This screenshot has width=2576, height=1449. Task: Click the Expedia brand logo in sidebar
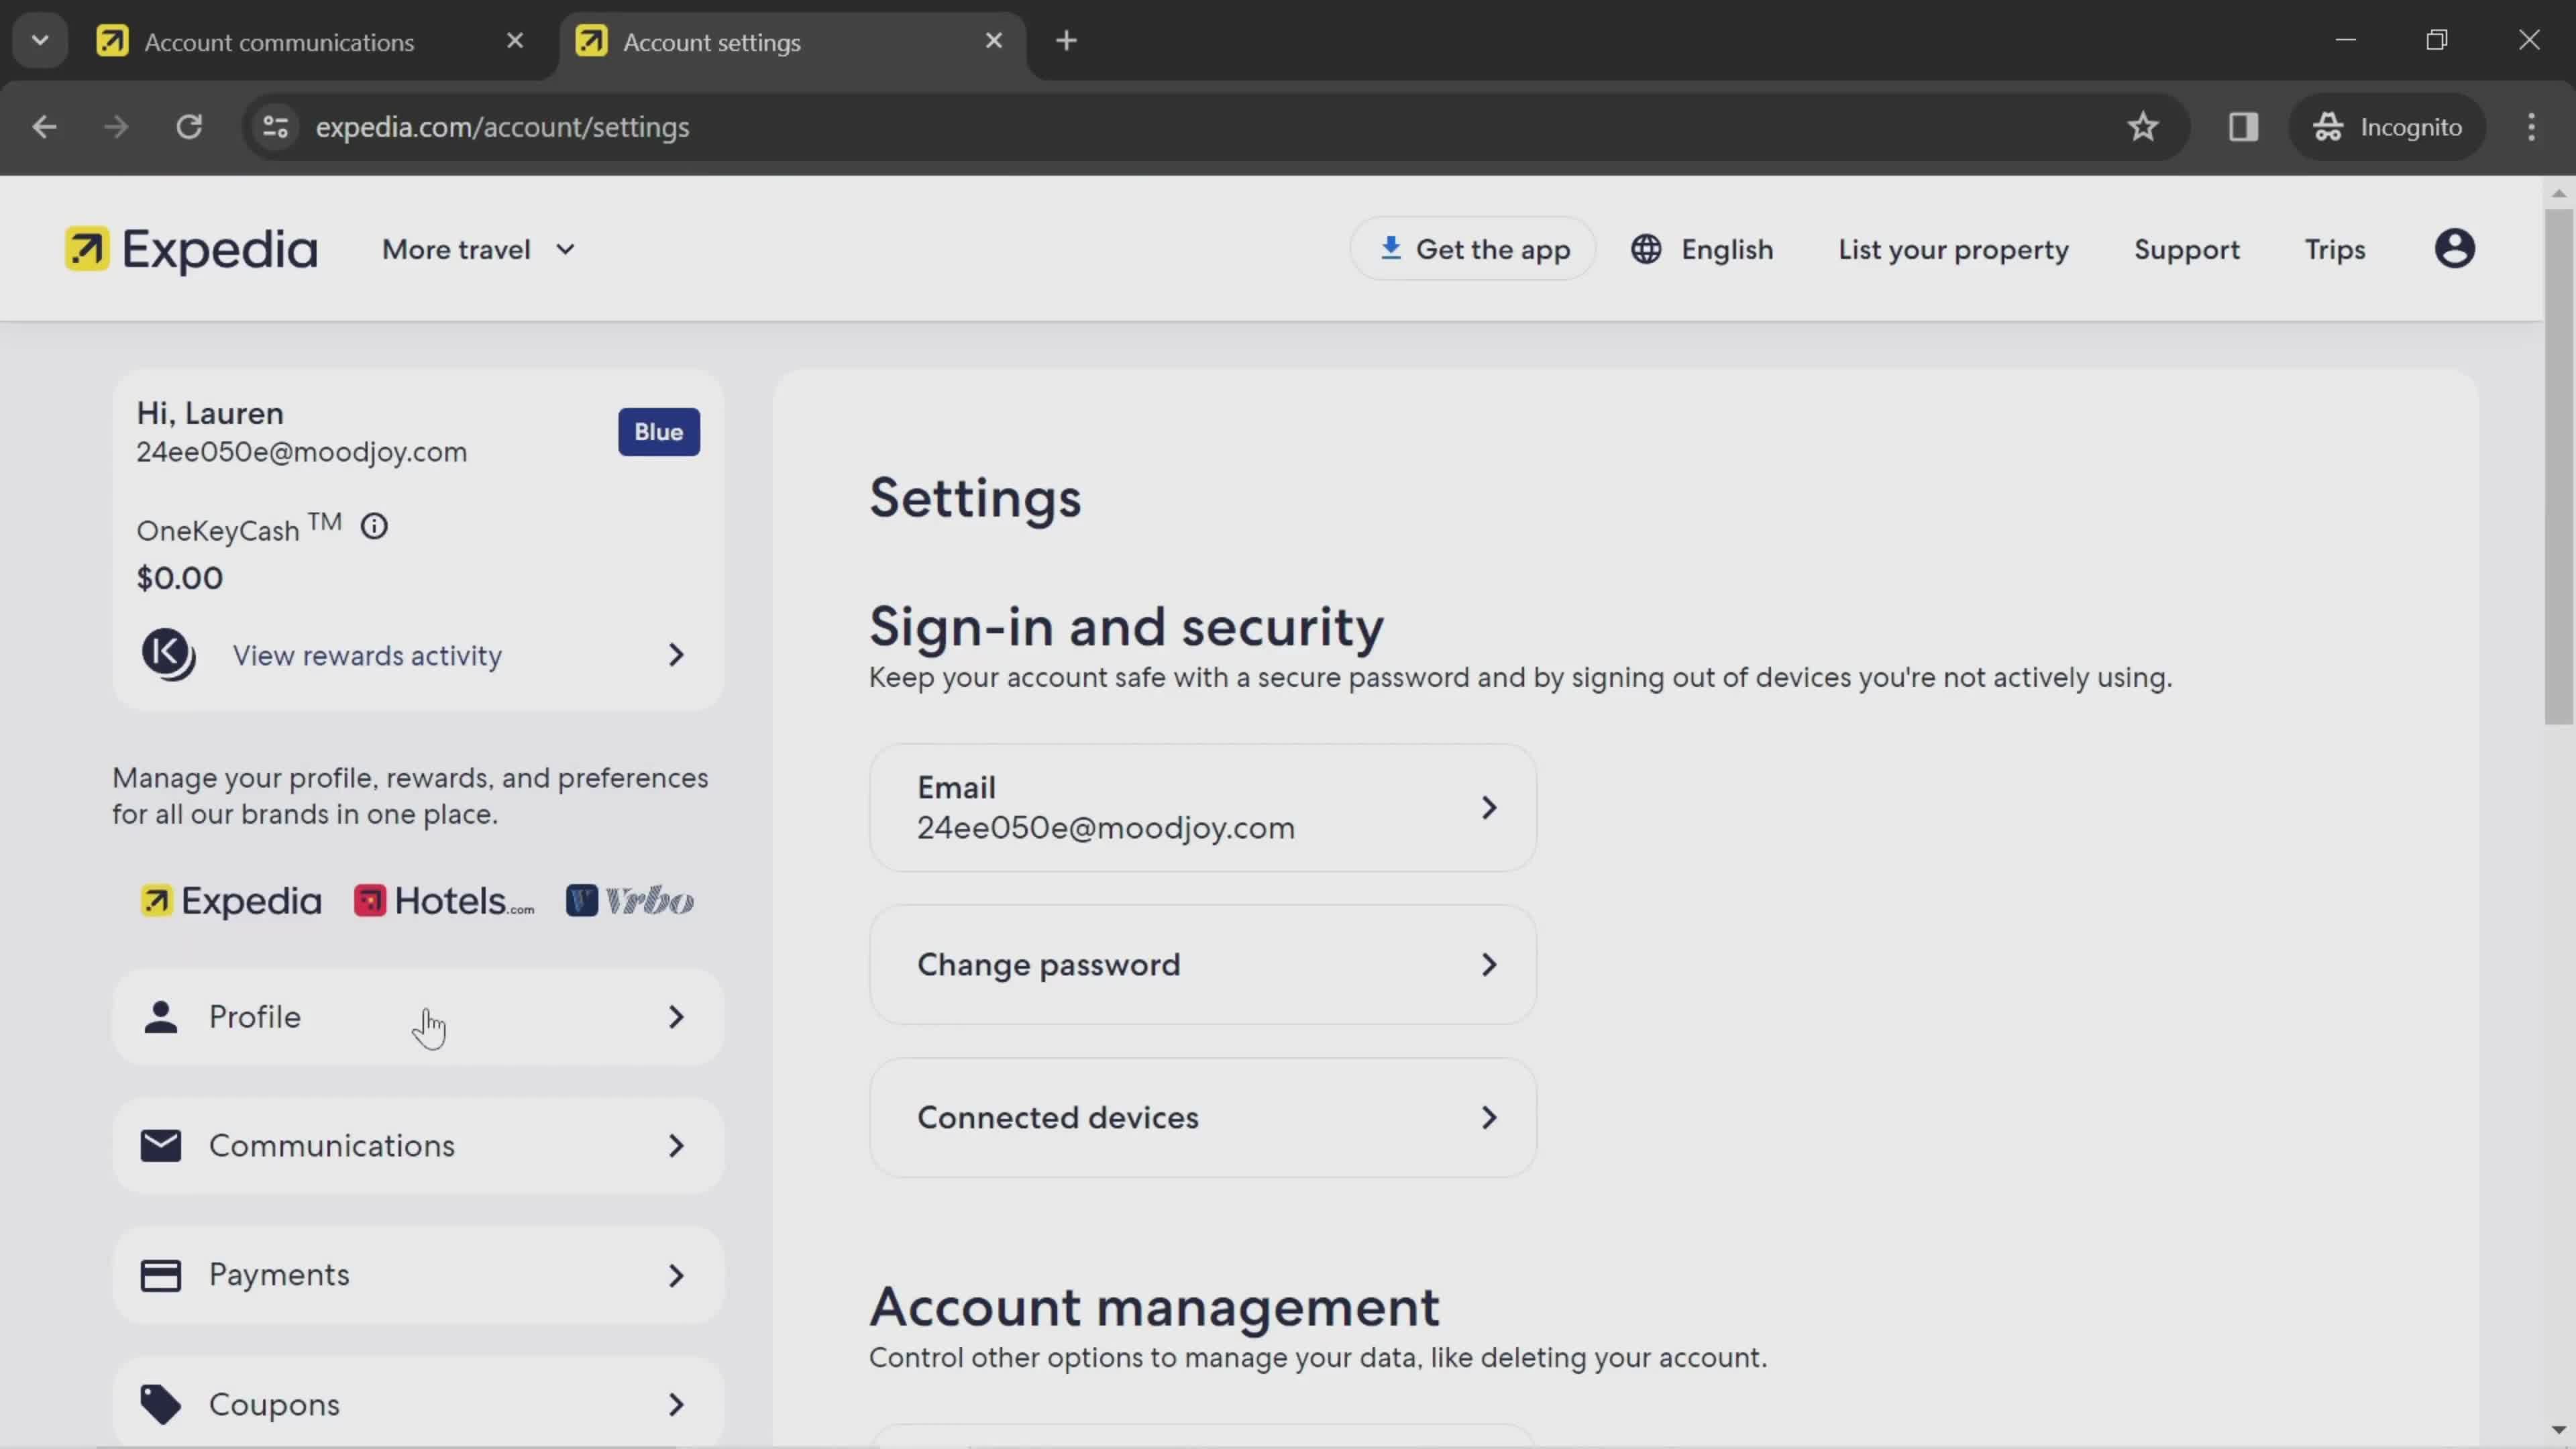click(x=231, y=901)
